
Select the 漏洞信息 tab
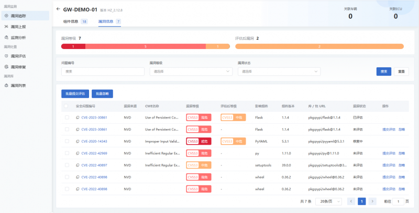coord(106,21)
